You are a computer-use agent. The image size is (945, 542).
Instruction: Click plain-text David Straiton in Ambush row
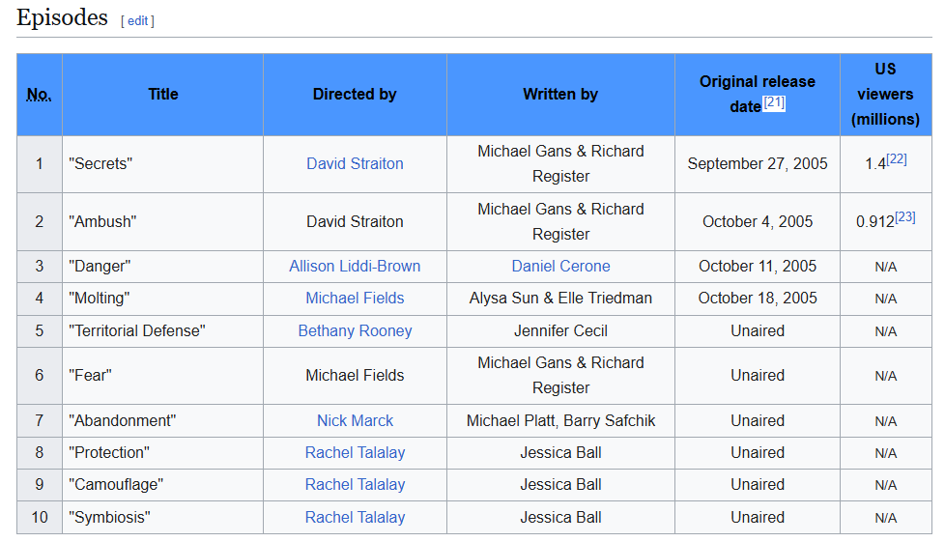pyautogui.click(x=355, y=221)
